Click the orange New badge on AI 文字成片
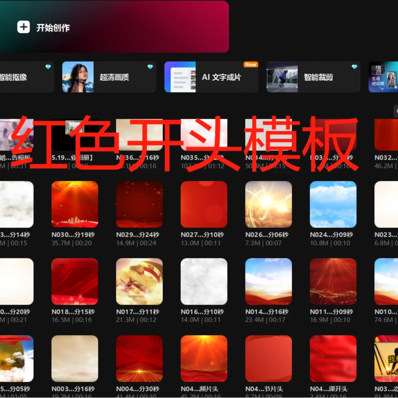 250,65
